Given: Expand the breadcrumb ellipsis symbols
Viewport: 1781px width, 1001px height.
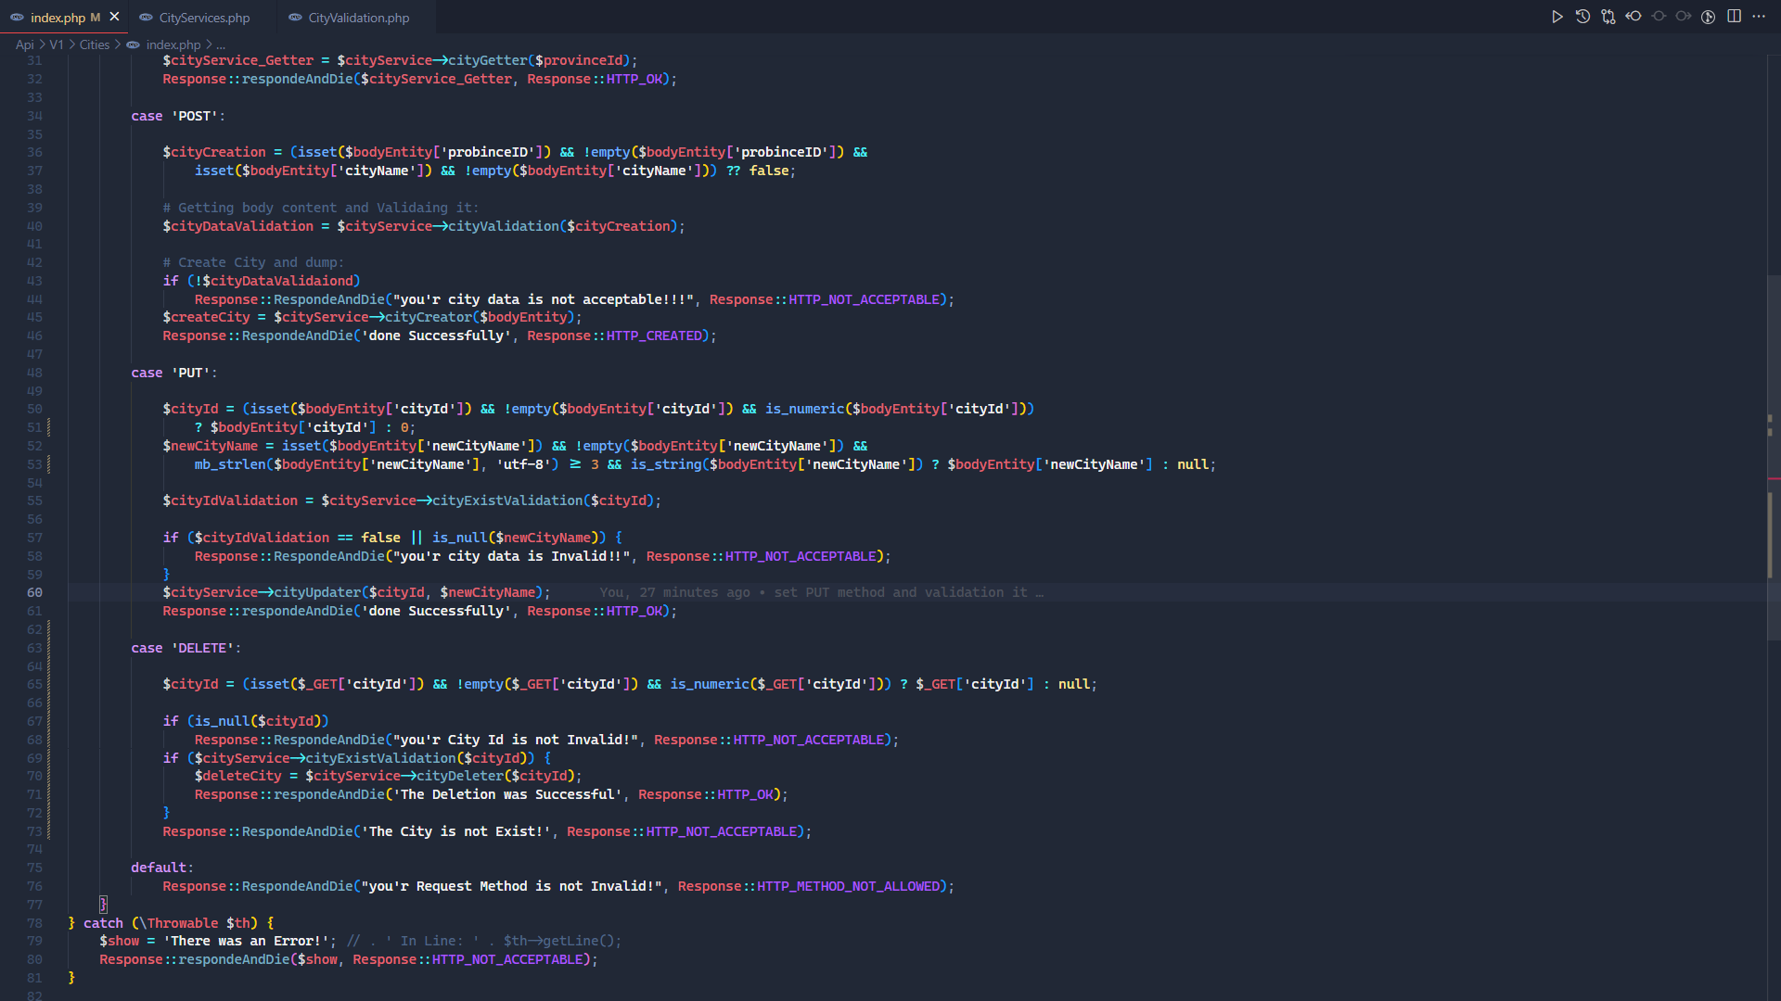Looking at the screenshot, I should pos(221,44).
